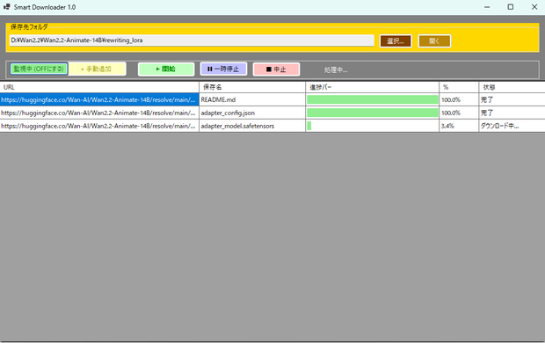Minimize the Smart Downloader window
This screenshot has width=545, height=343.
point(487,7)
